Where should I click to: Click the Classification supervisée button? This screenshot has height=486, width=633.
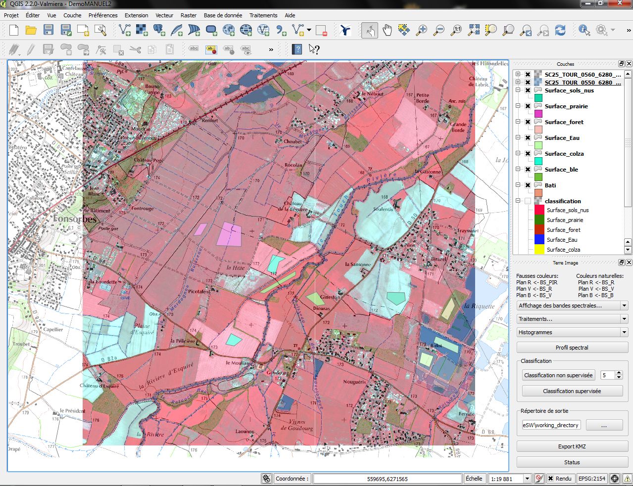[572, 391]
